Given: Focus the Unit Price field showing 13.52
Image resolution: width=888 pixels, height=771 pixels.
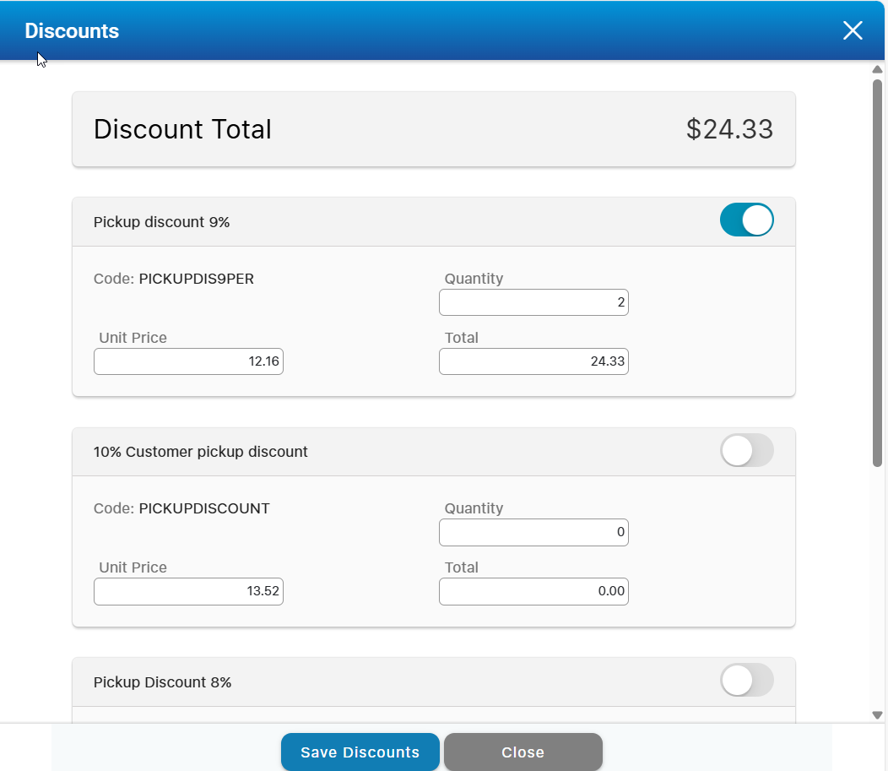Looking at the screenshot, I should [188, 592].
